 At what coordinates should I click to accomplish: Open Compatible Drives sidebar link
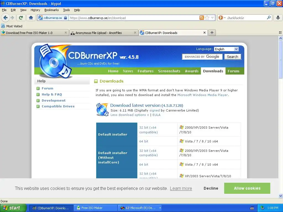click(58, 106)
